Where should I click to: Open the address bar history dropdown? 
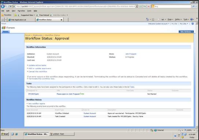tap(137, 6)
